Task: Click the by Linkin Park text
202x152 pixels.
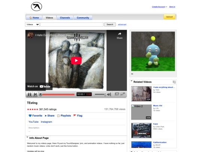Action: pos(159,127)
